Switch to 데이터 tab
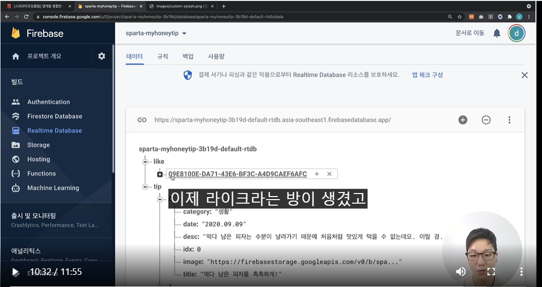This screenshot has width=542, height=287. click(134, 56)
